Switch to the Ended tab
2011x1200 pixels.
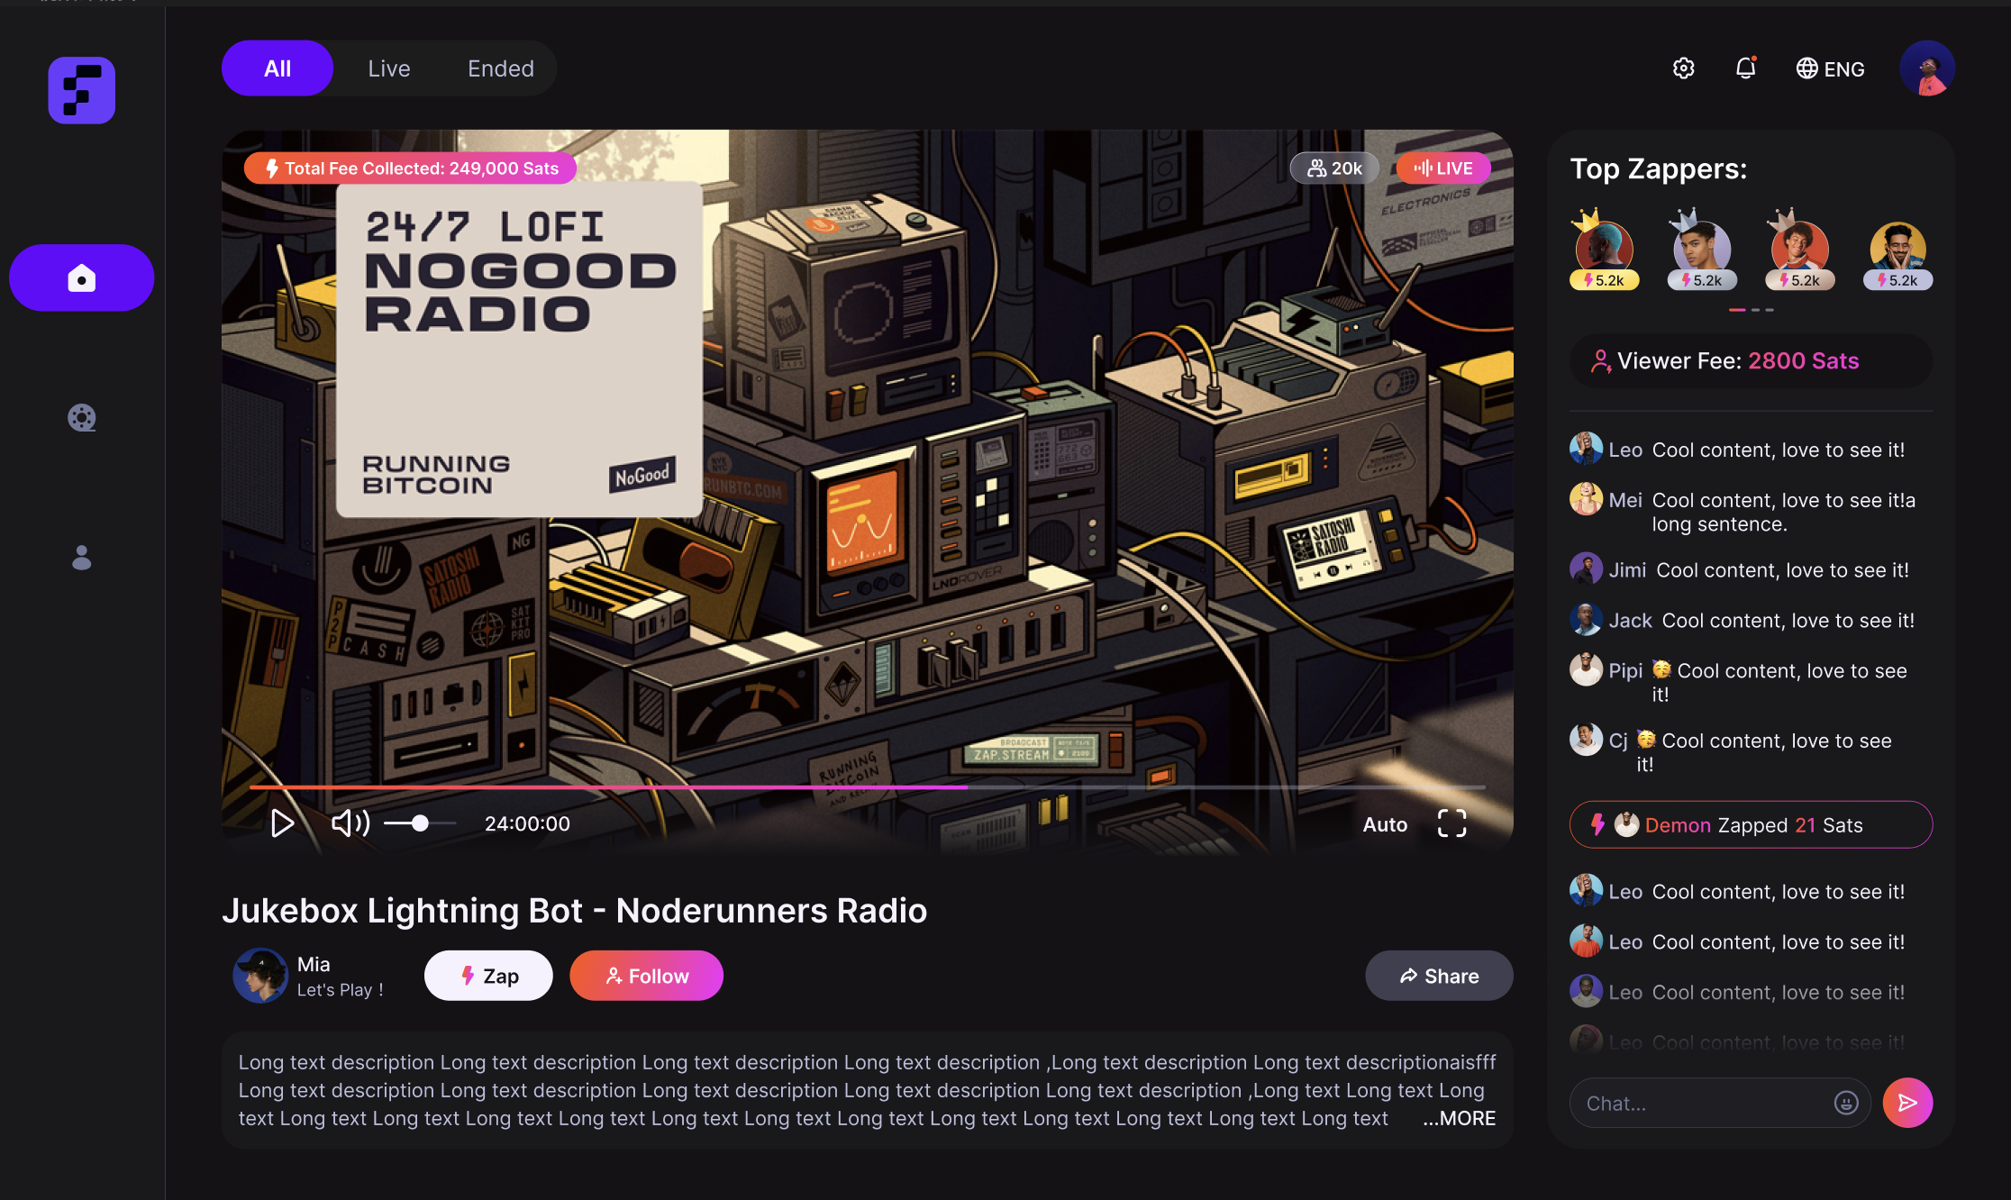click(500, 68)
